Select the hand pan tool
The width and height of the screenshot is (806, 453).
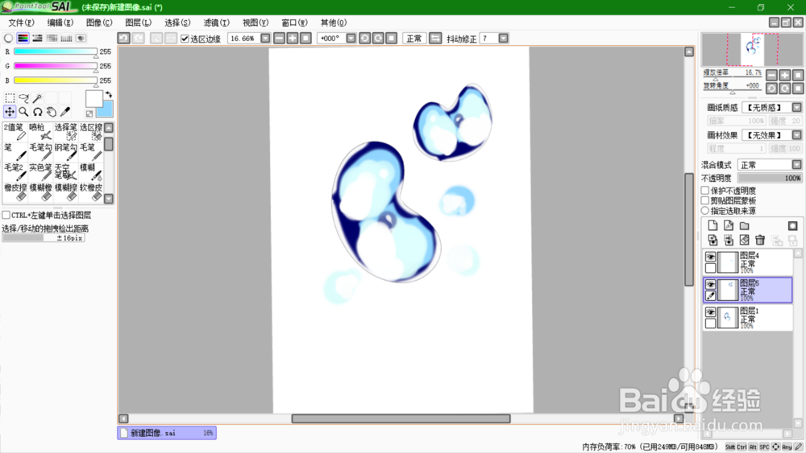click(52, 111)
